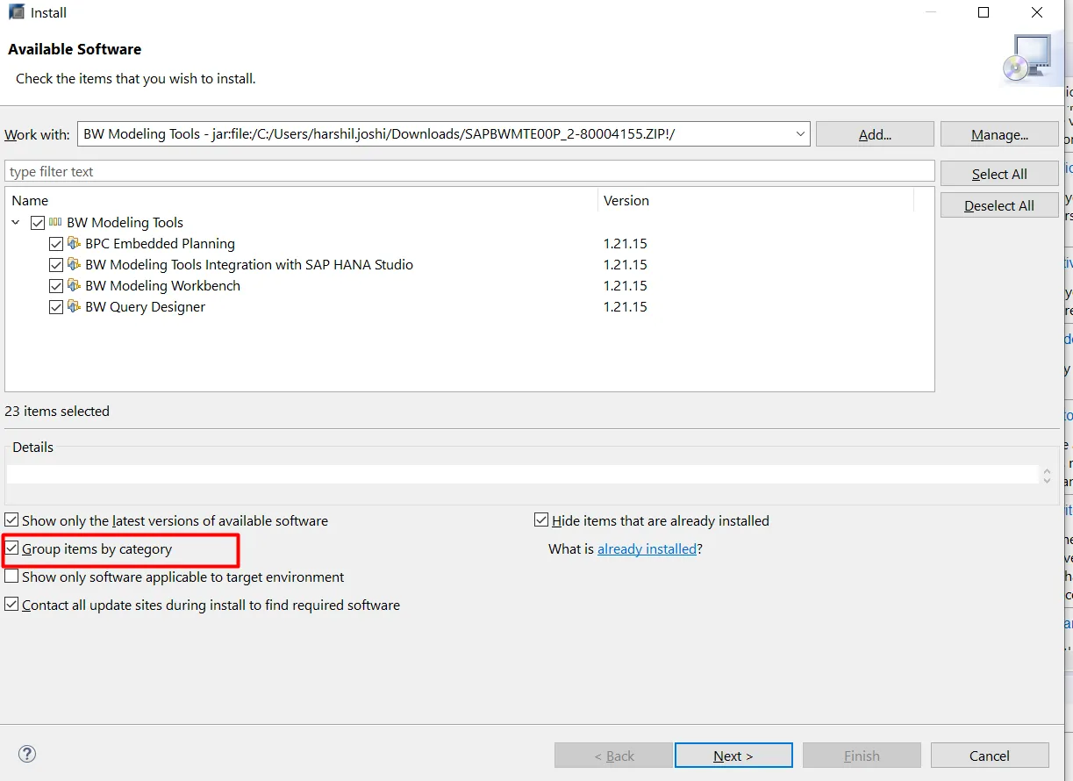
Task: Click the feature icon beside BW Modeling Workbench
Action: [x=73, y=285]
